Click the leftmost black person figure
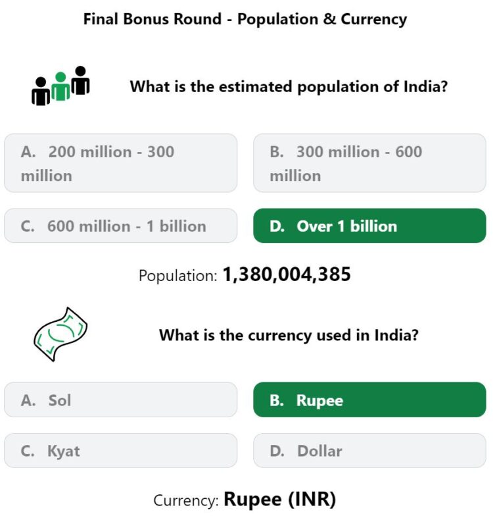 [41, 91]
